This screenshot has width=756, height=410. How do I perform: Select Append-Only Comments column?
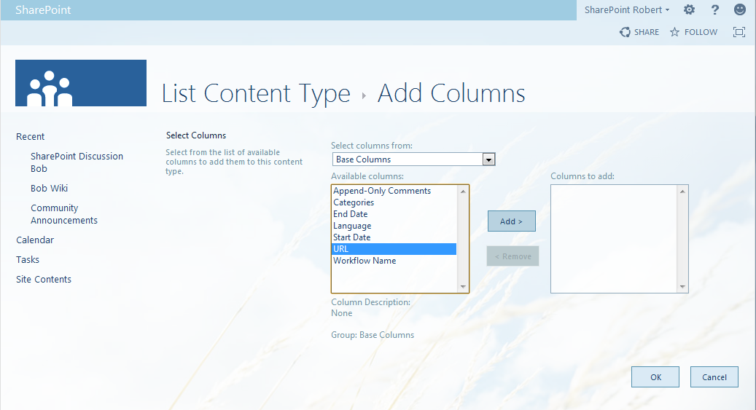(394, 191)
